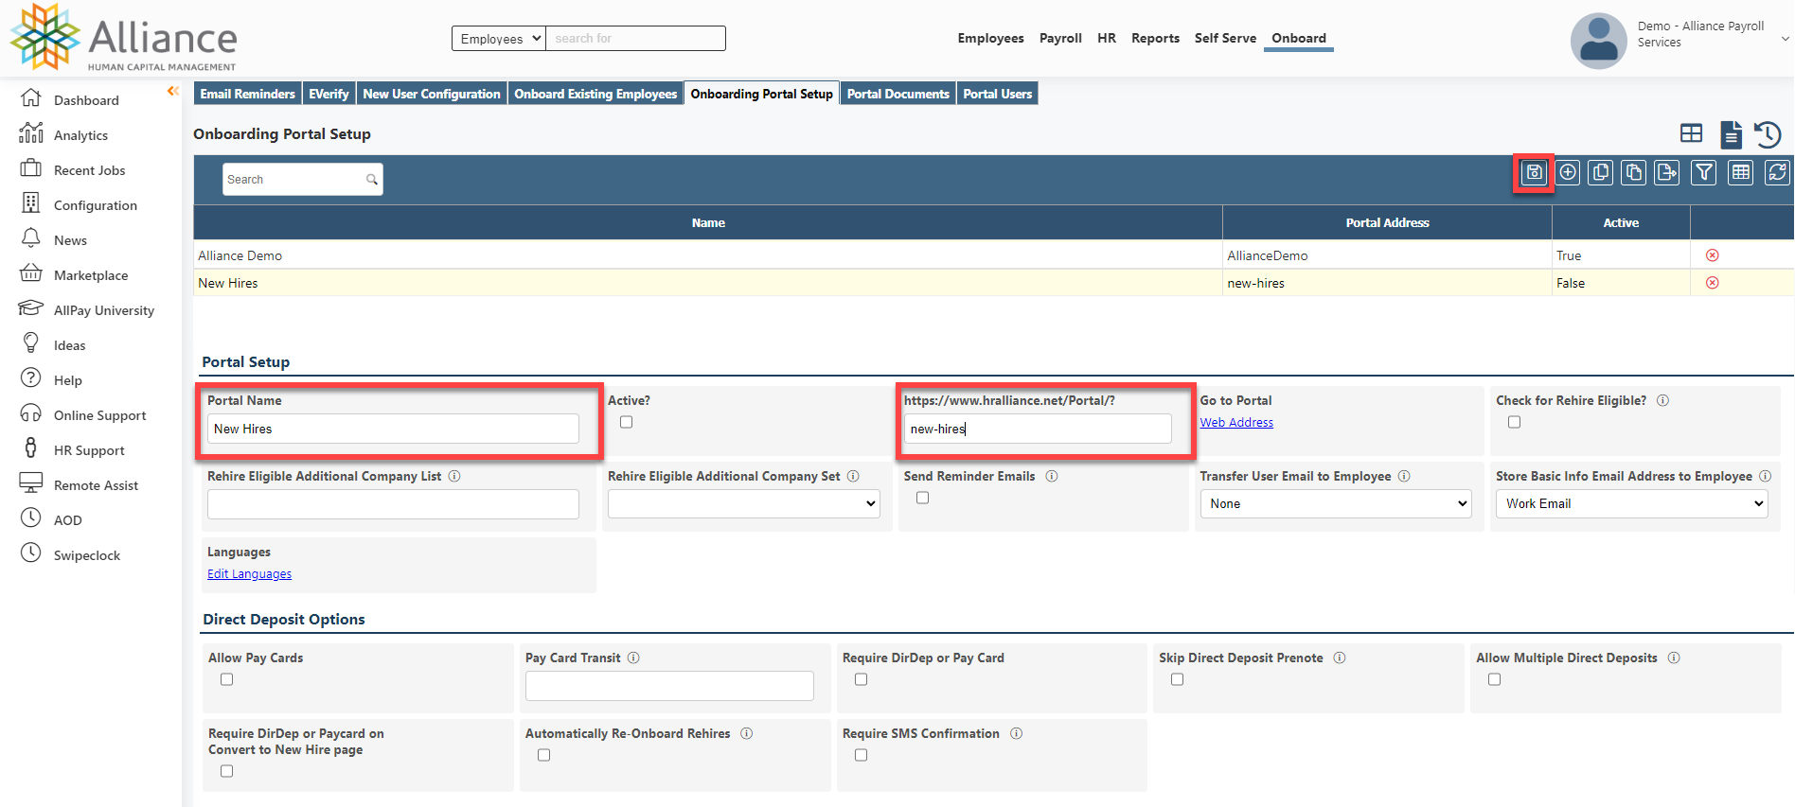Add a new portal record
The image size is (1795, 807).
[1568, 172]
